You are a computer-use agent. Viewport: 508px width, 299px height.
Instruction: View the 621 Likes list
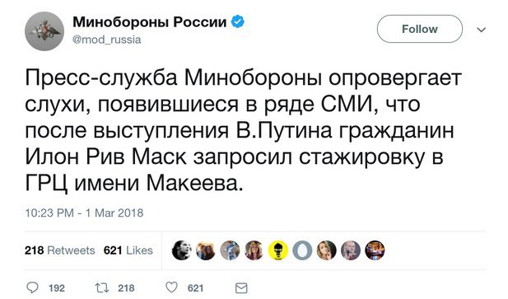[128, 250]
